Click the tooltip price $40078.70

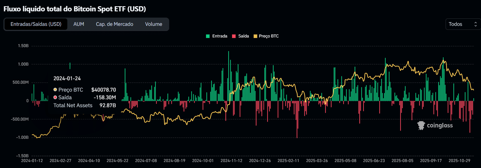pos(104,90)
